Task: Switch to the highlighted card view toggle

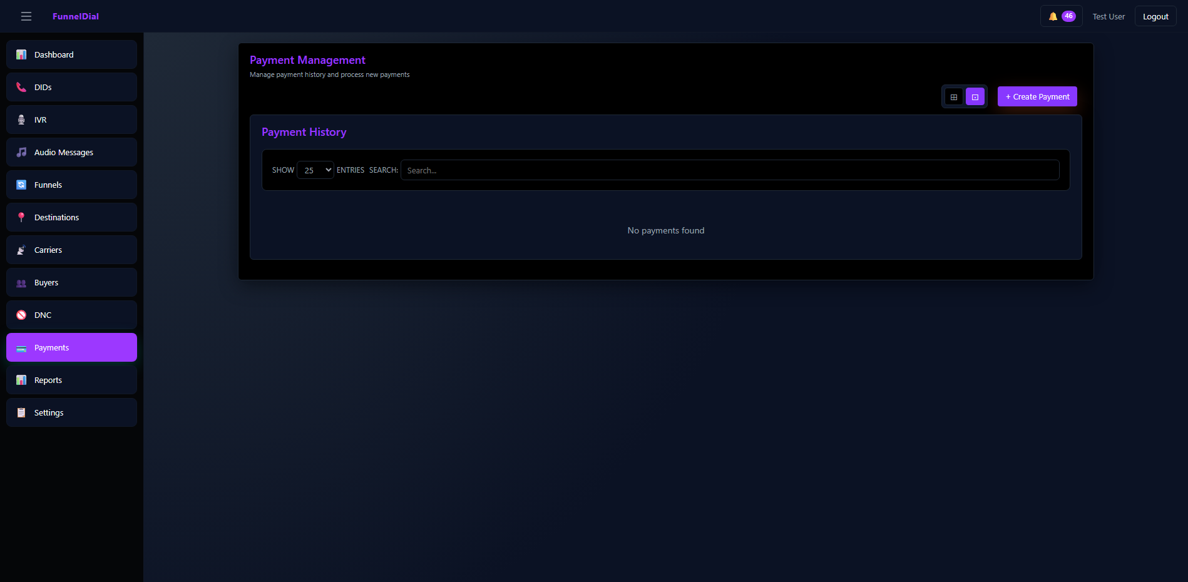Action: (975, 97)
